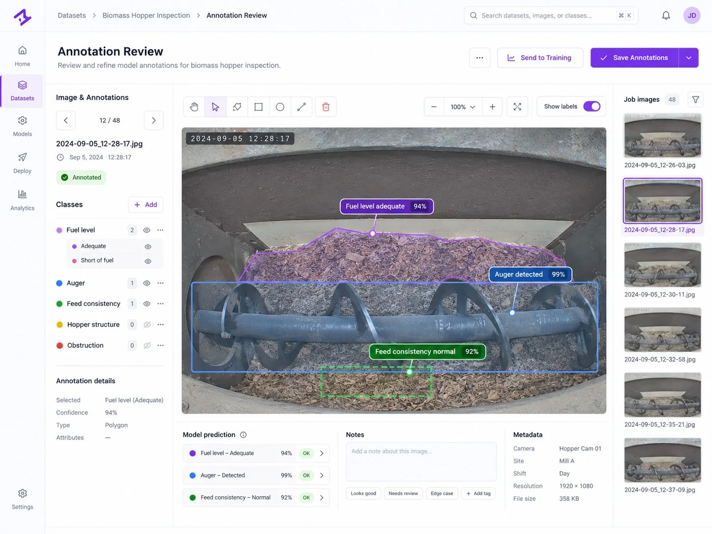Click the Save Annotations button
This screenshot has height=534, width=712.
(634, 58)
